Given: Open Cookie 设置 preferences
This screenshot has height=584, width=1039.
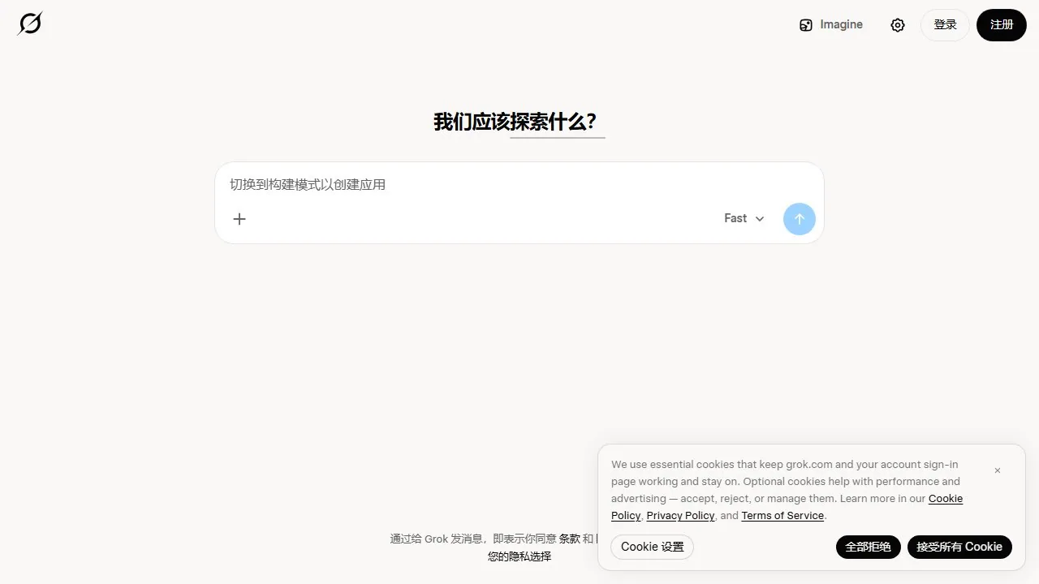Looking at the screenshot, I should point(653,547).
